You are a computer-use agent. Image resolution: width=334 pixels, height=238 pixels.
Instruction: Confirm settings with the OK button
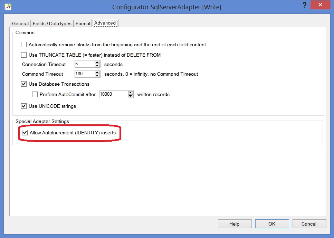(x=272, y=223)
